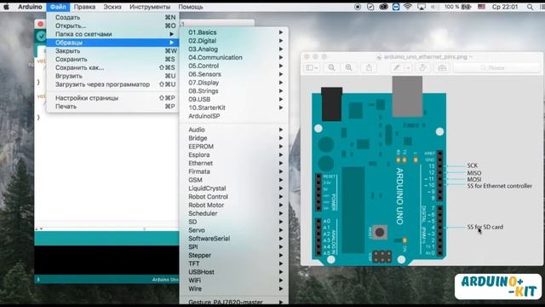
Task: Open the 08.Strings examples submenu
Action: 234,91
